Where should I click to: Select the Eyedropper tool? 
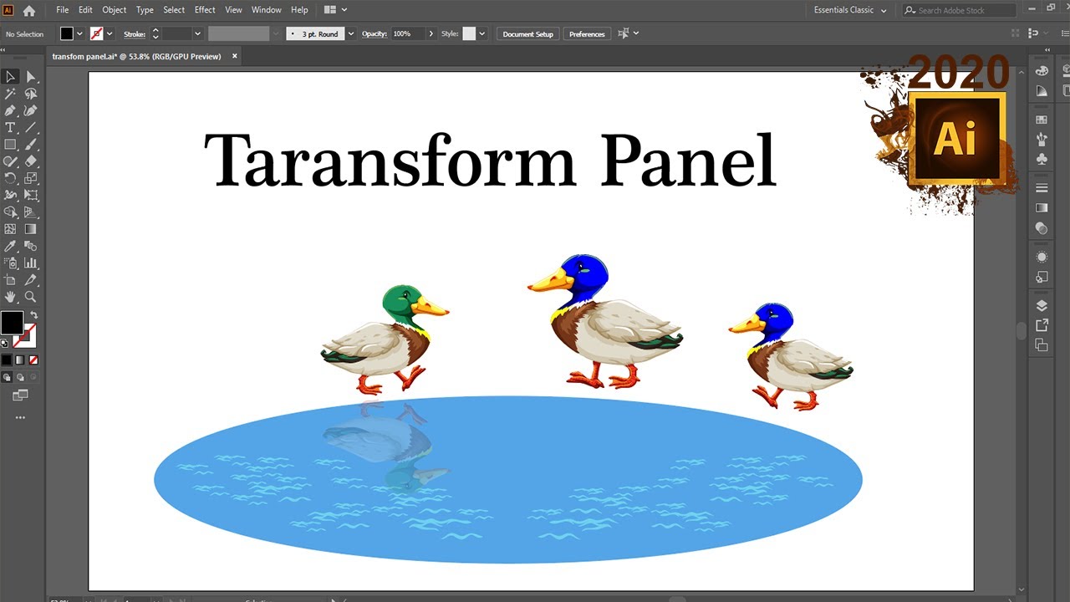pyautogui.click(x=11, y=246)
